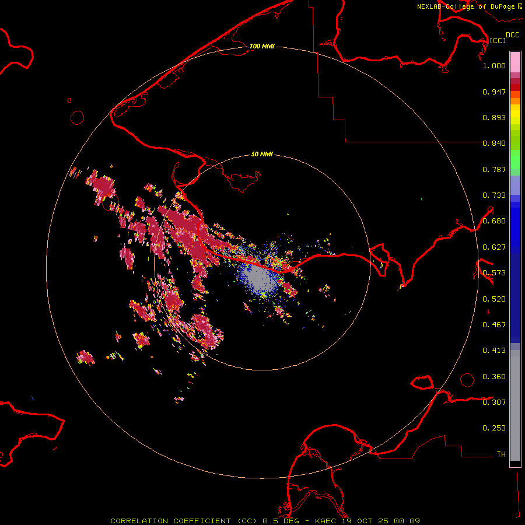Pick the orange color bar segment
This screenshot has height=525, width=525.
pos(515,101)
